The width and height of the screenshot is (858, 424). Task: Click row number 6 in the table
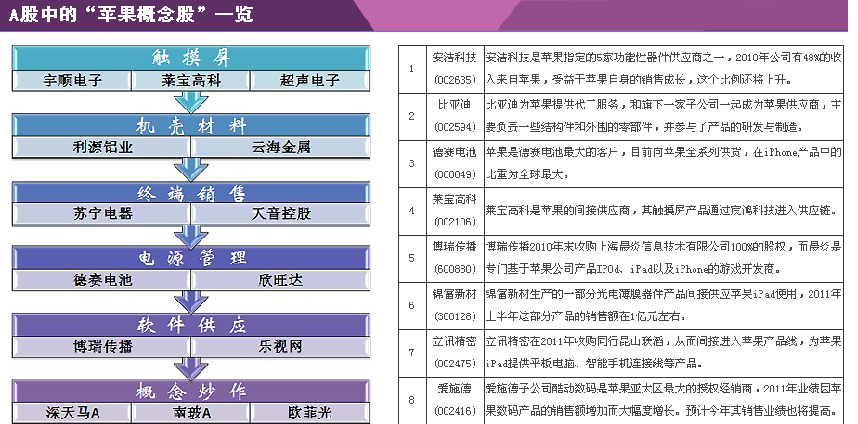pyautogui.click(x=412, y=305)
